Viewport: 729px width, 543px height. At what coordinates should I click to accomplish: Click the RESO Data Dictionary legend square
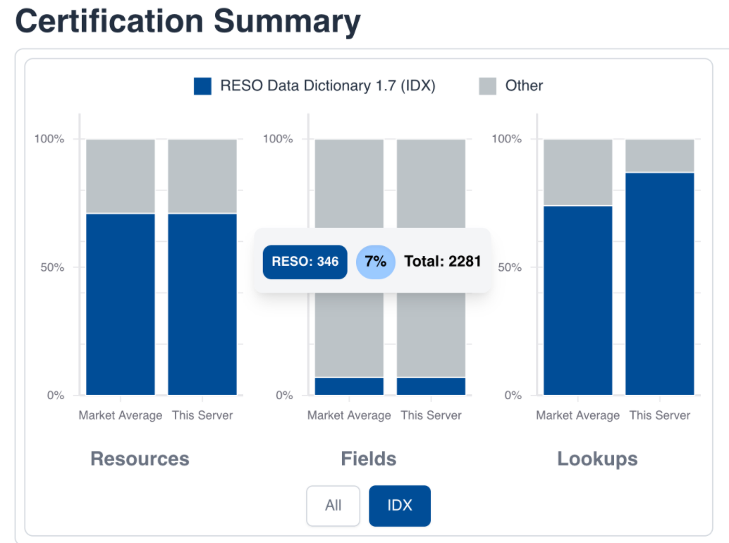202,85
